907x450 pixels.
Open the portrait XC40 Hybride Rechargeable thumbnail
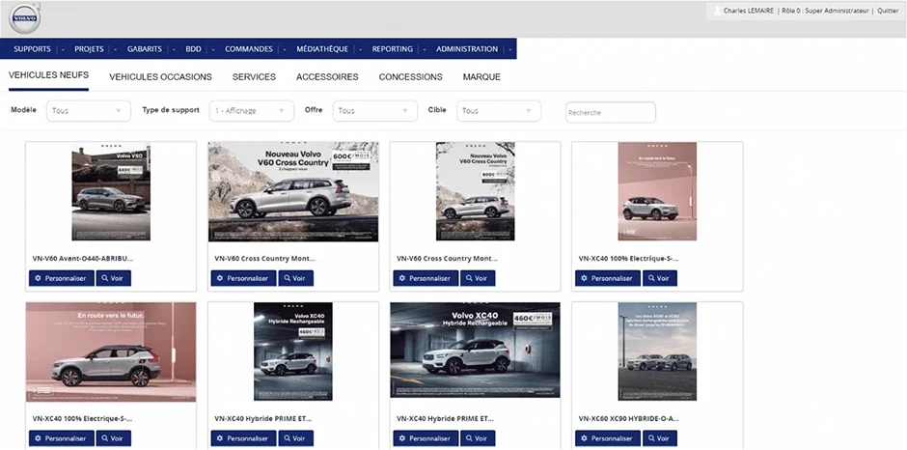(x=293, y=352)
